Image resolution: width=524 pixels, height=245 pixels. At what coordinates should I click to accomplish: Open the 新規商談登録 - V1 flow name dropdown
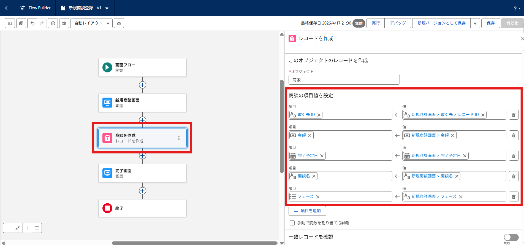click(107, 8)
